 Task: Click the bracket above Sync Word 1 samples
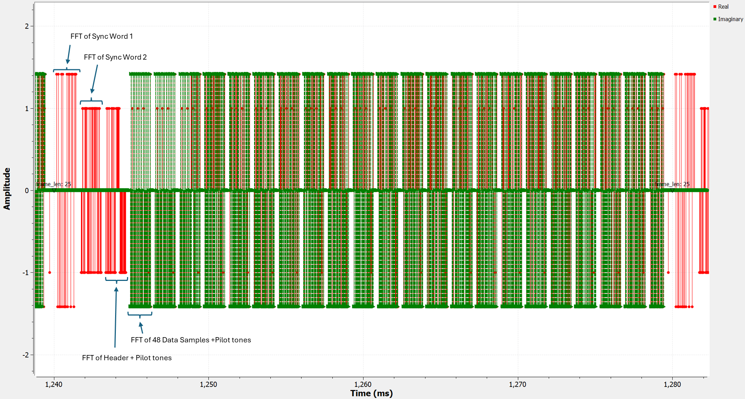(x=67, y=70)
